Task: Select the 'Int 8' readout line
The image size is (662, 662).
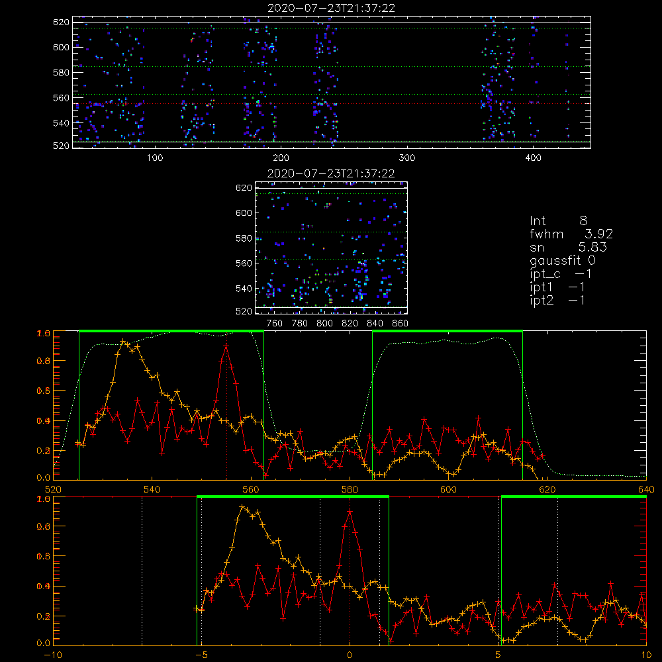Action: click(558, 220)
